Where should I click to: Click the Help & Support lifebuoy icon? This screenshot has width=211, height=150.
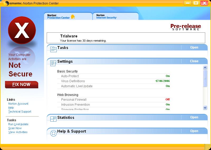point(54,133)
